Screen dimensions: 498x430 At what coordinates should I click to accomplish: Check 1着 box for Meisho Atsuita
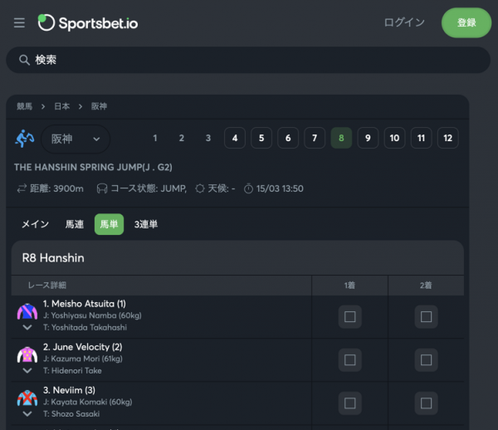349,316
